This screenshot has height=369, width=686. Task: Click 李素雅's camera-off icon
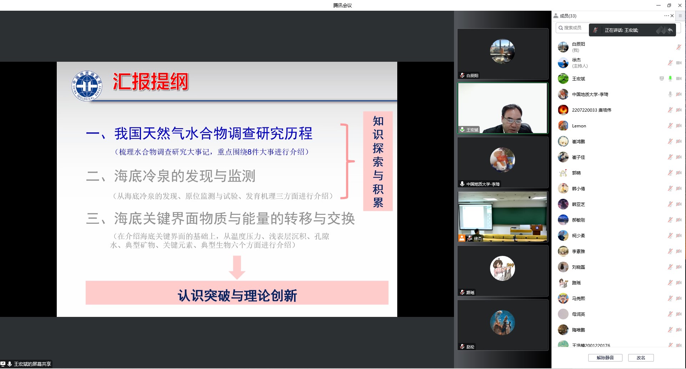(679, 251)
